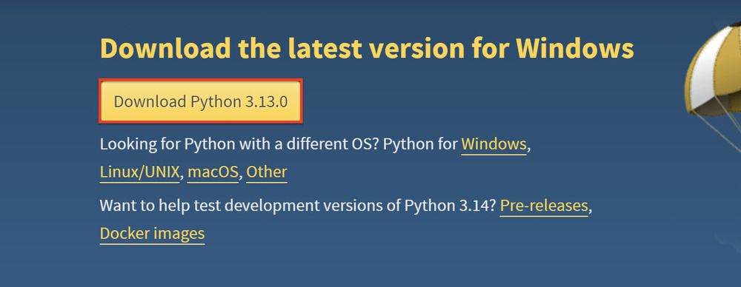This screenshot has width=741, height=287.
Task: Go to the macOS downloads link
Action: click(x=213, y=172)
